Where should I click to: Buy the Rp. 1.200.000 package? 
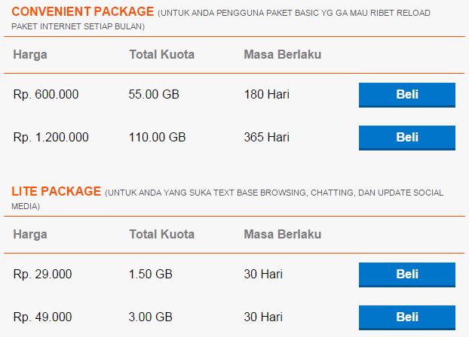point(406,138)
